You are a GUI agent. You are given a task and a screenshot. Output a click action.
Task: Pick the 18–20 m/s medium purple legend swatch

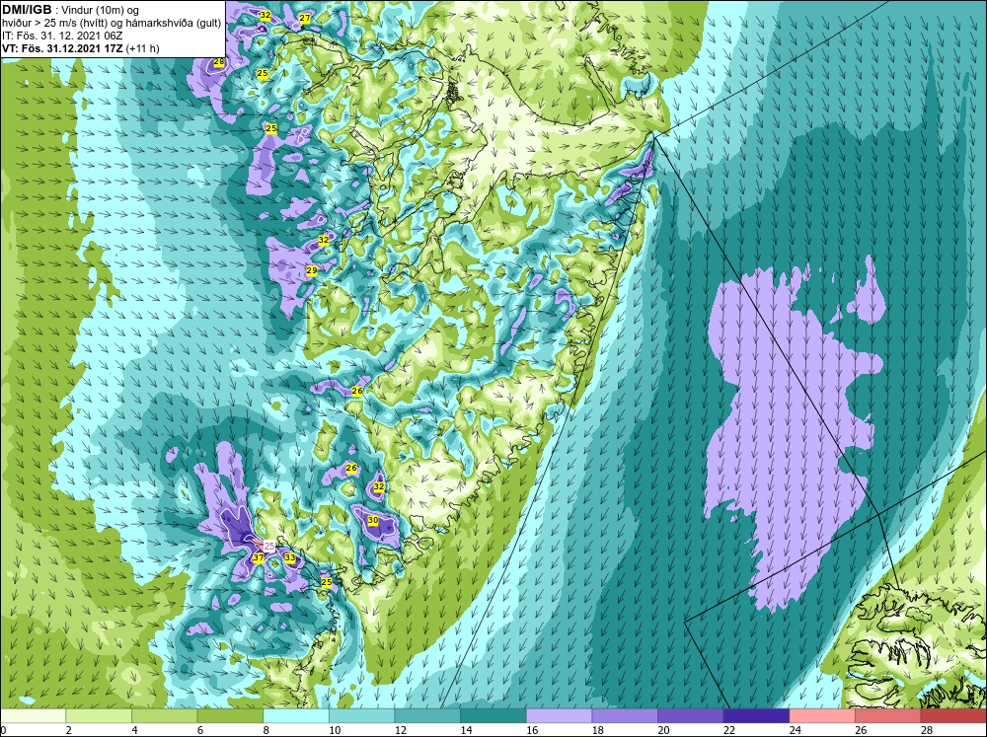click(625, 715)
